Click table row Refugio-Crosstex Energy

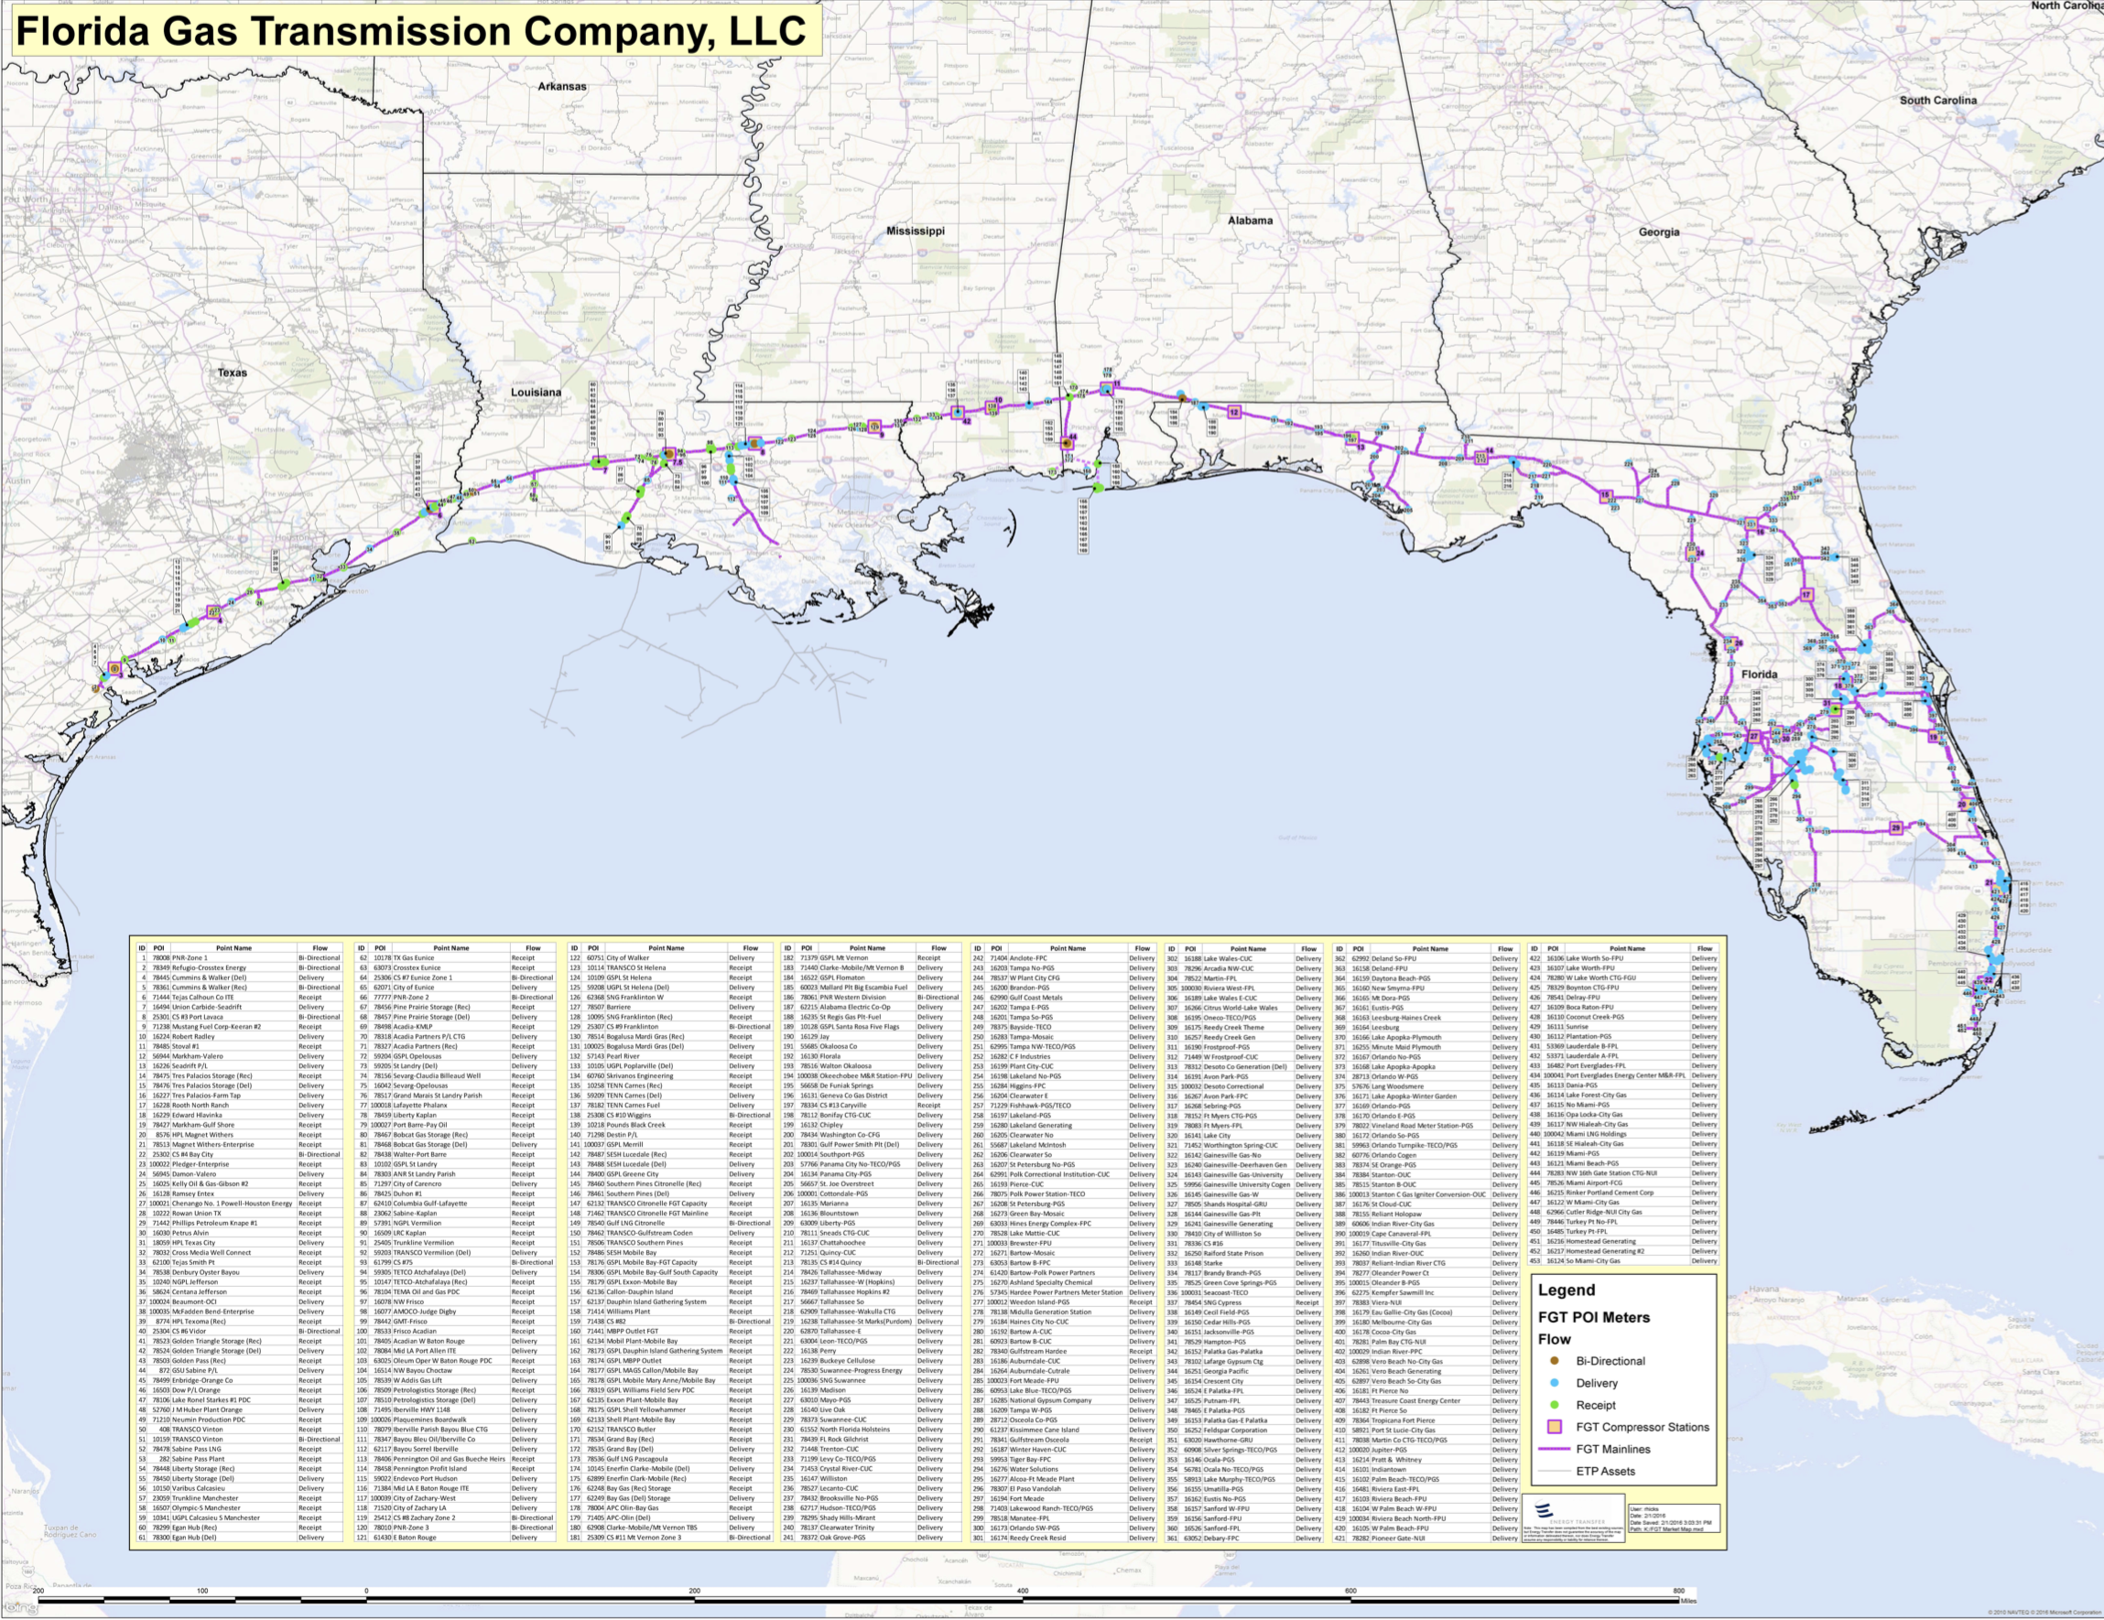click(x=239, y=968)
